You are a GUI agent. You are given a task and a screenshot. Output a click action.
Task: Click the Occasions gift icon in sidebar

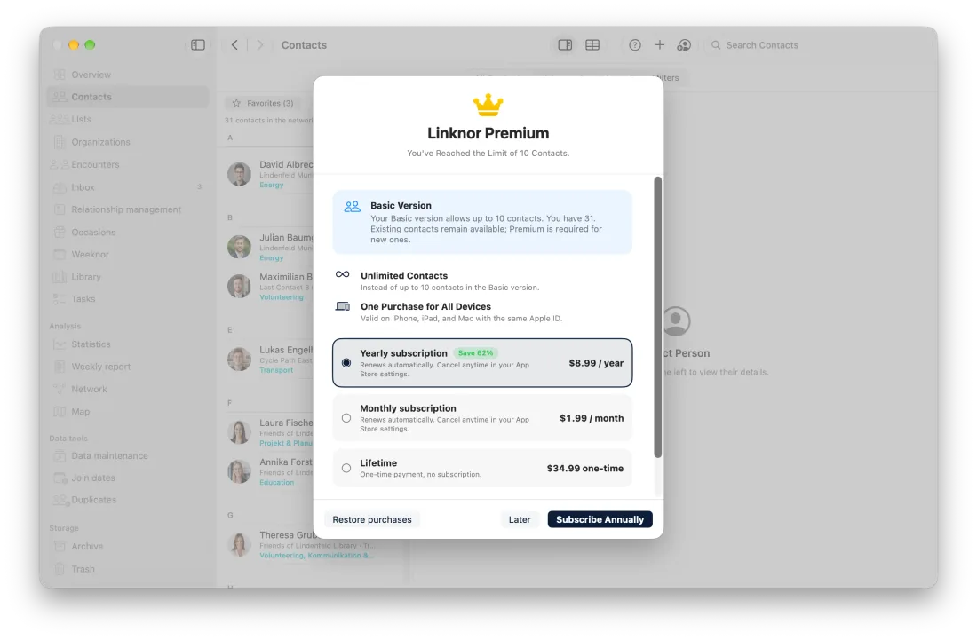[x=60, y=233]
